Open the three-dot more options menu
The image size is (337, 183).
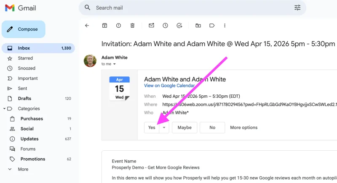225,26
